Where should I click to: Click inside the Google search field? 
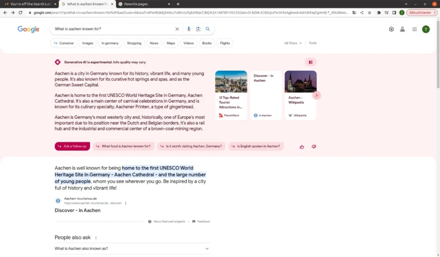pyautogui.click(x=112, y=29)
